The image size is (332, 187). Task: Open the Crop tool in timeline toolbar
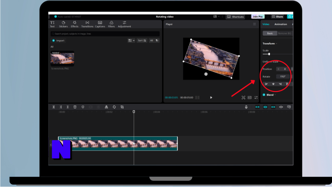122,107
